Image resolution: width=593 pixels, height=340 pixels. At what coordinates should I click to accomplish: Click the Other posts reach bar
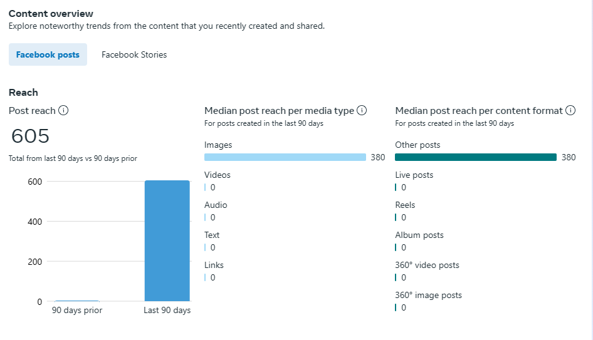[x=476, y=157]
